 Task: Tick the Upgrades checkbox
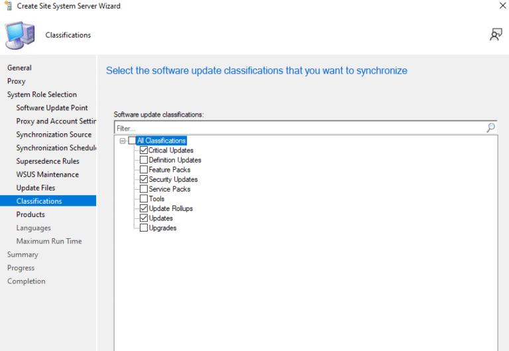[x=144, y=228]
